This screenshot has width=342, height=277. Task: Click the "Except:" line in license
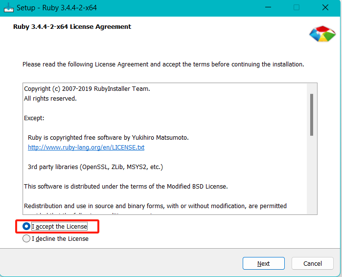coord(34,118)
